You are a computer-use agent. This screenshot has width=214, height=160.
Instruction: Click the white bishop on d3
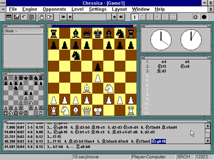click(x=87, y=89)
